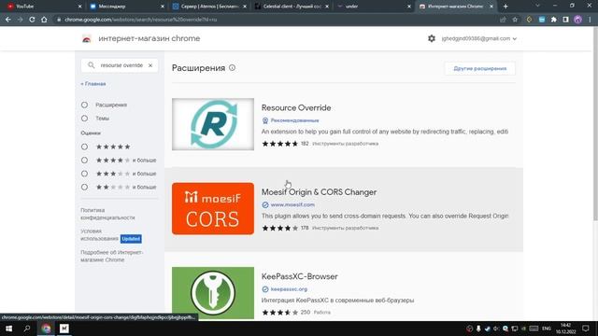Click the microphone icon in system tray
The width and height of the screenshot is (598, 336).
(x=478, y=329)
